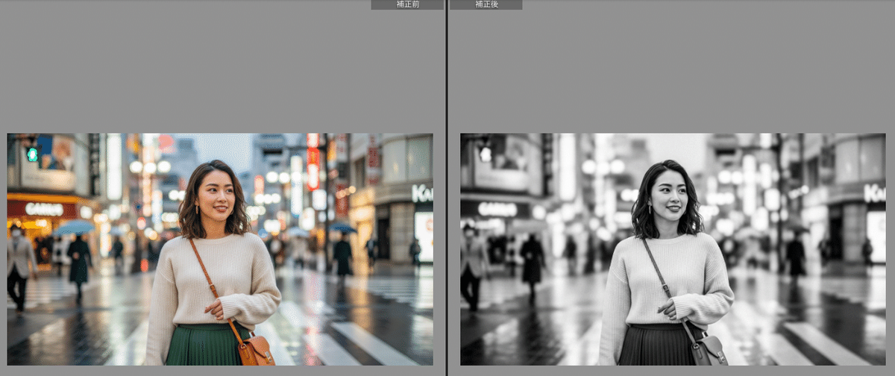This screenshot has height=376, width=895.
Task: Click the green pedestrian signal in the before image
Action: (x=31, y=154)
